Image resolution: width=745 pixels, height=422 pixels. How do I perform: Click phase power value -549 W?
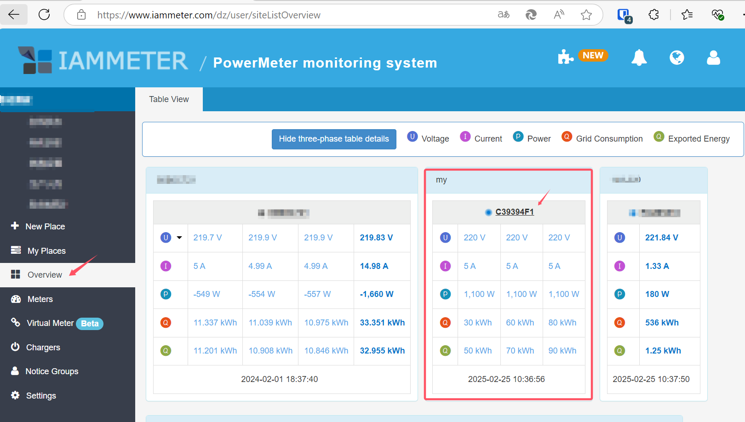tap(206, 294)
